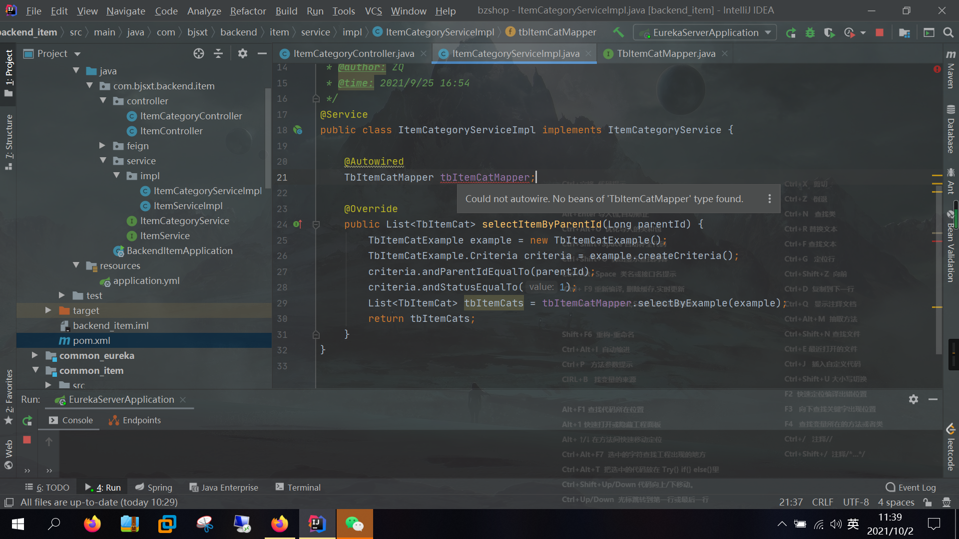Toggle the TODO tool window button
The width and height of the screenshot is (959, 539).
pos(47,488)
